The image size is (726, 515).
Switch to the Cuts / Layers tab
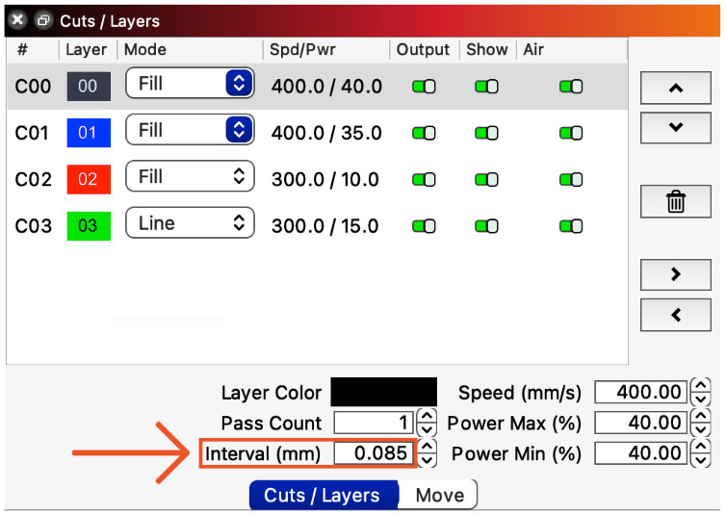324,495
